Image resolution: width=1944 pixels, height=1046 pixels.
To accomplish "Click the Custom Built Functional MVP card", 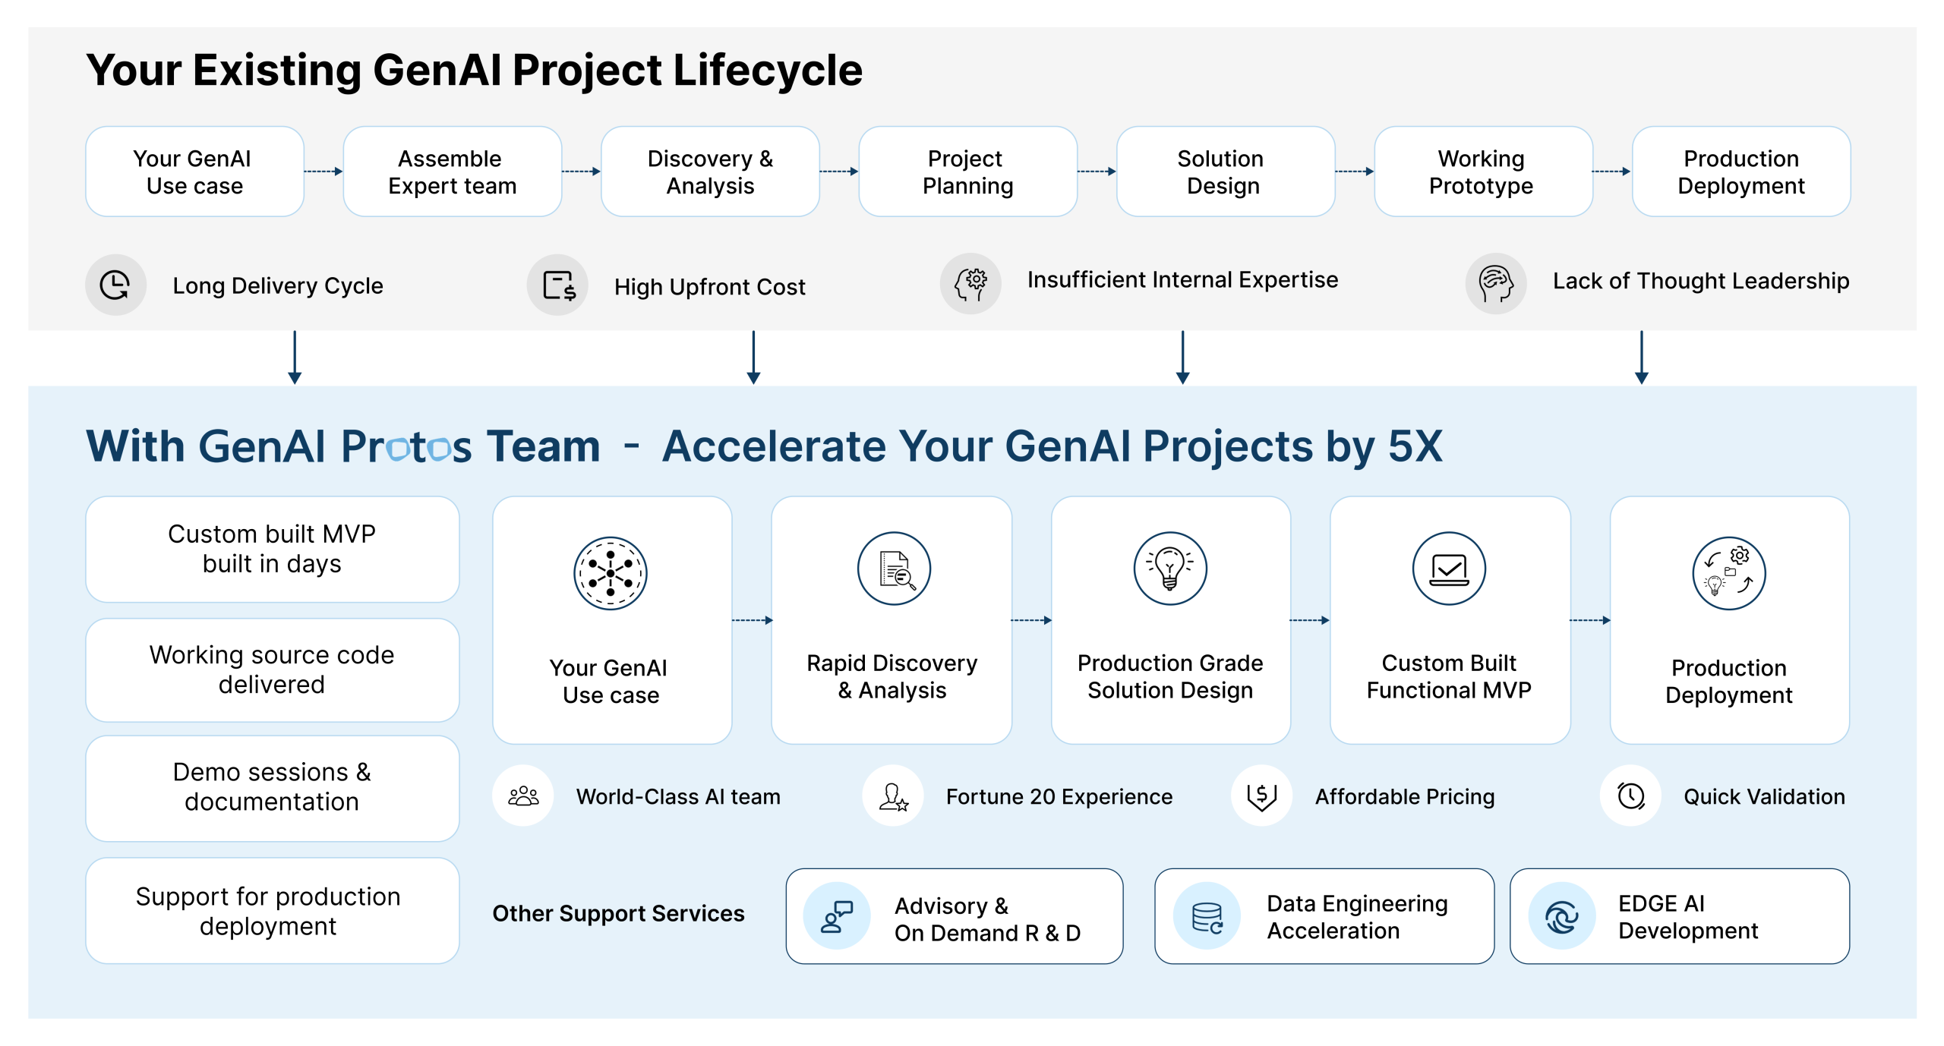I will pyautogui.click(x=1450, y=620).
